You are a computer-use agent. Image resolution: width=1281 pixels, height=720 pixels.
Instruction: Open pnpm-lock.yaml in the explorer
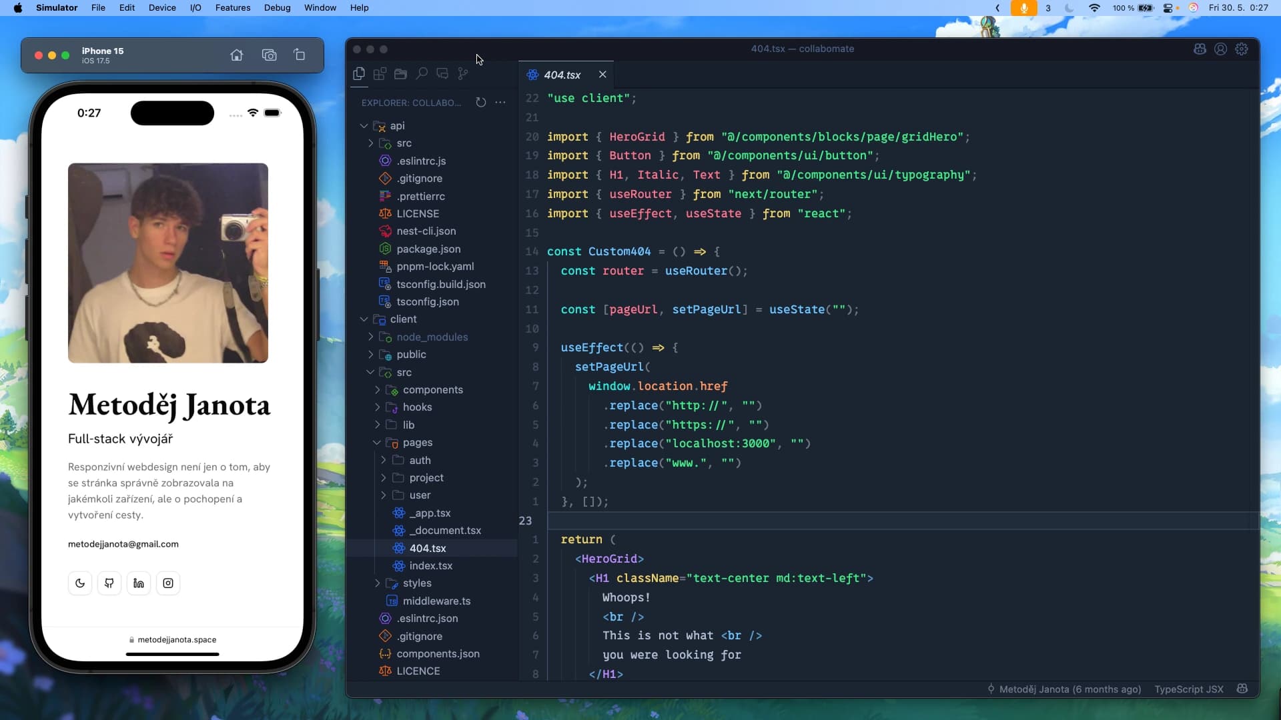click(435, 267)
